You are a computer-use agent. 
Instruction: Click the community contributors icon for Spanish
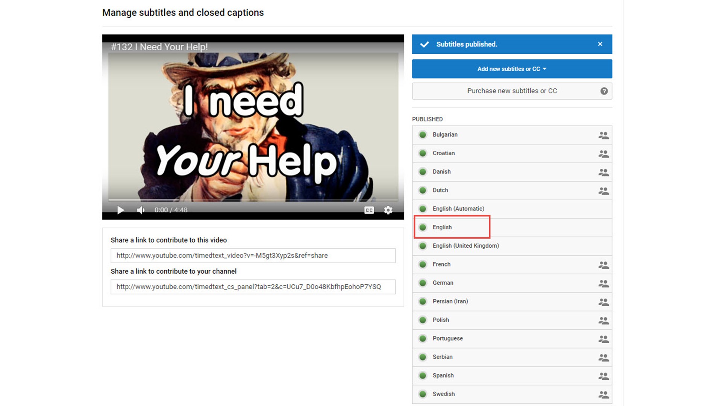604,376
